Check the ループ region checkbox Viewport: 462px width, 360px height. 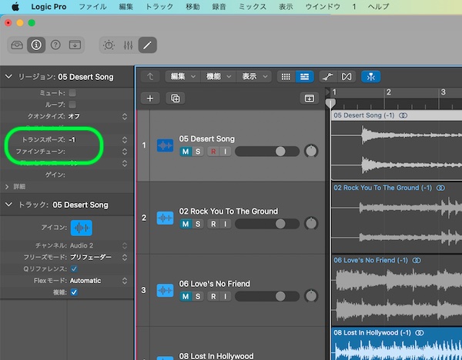click(x=72, y=105)
